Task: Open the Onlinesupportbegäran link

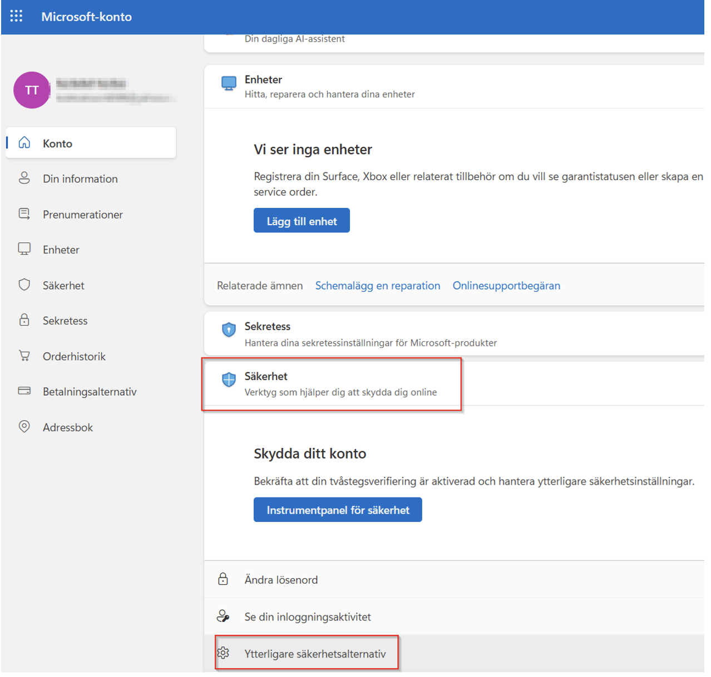Action: [x=506, y=286]
